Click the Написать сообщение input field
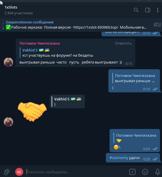 pyautogui.click(x=77, y=172)
